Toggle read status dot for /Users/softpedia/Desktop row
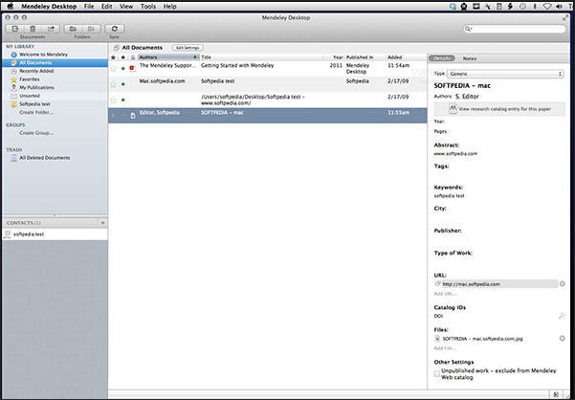The height and width of the screenshot is (400, 575). pos(123,100)
